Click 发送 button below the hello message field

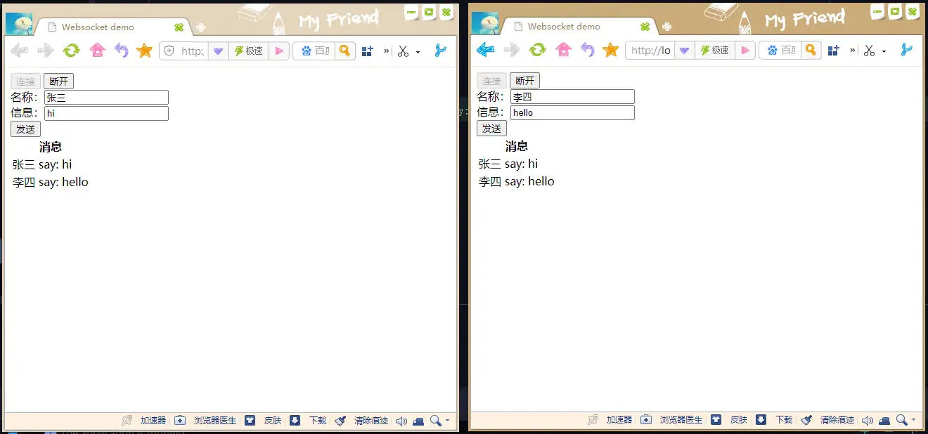coord(491,129)
